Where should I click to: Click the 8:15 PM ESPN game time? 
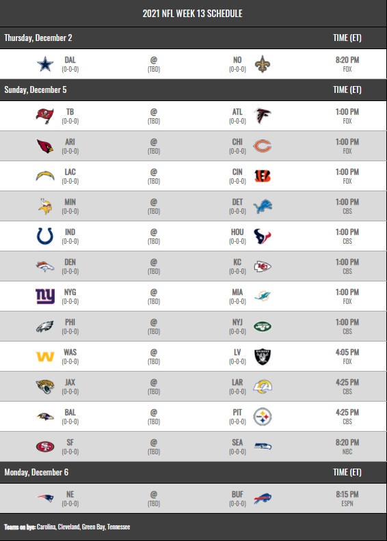coord(347,499)
